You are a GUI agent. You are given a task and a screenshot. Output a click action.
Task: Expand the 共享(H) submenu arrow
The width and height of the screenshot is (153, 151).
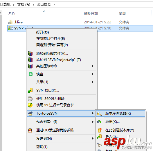[x=93, y=82]
